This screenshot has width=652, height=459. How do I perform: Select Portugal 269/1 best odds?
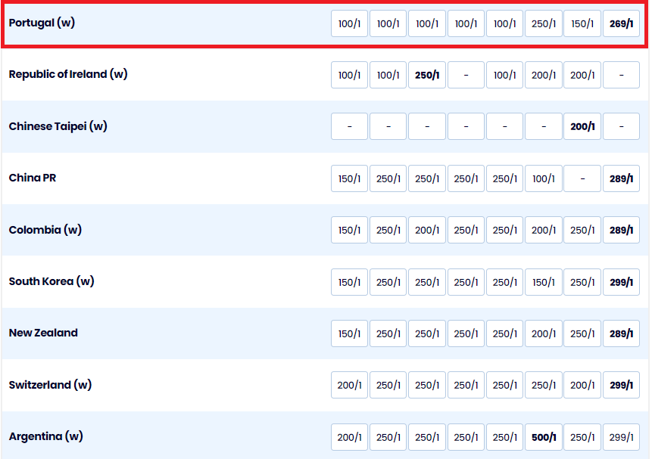point(621,23)
